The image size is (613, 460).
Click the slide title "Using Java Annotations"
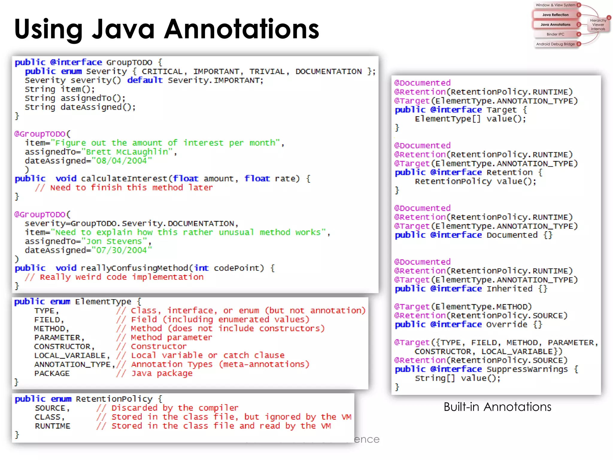coord(167,29)
